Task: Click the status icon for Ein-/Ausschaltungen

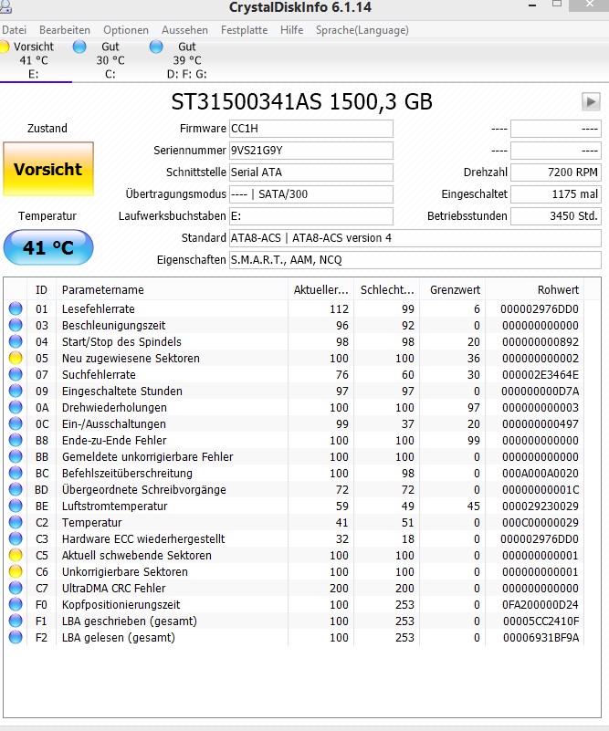Action: click(16, 423)
